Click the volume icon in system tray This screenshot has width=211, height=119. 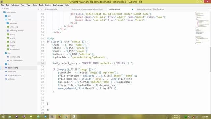(196, 117)
